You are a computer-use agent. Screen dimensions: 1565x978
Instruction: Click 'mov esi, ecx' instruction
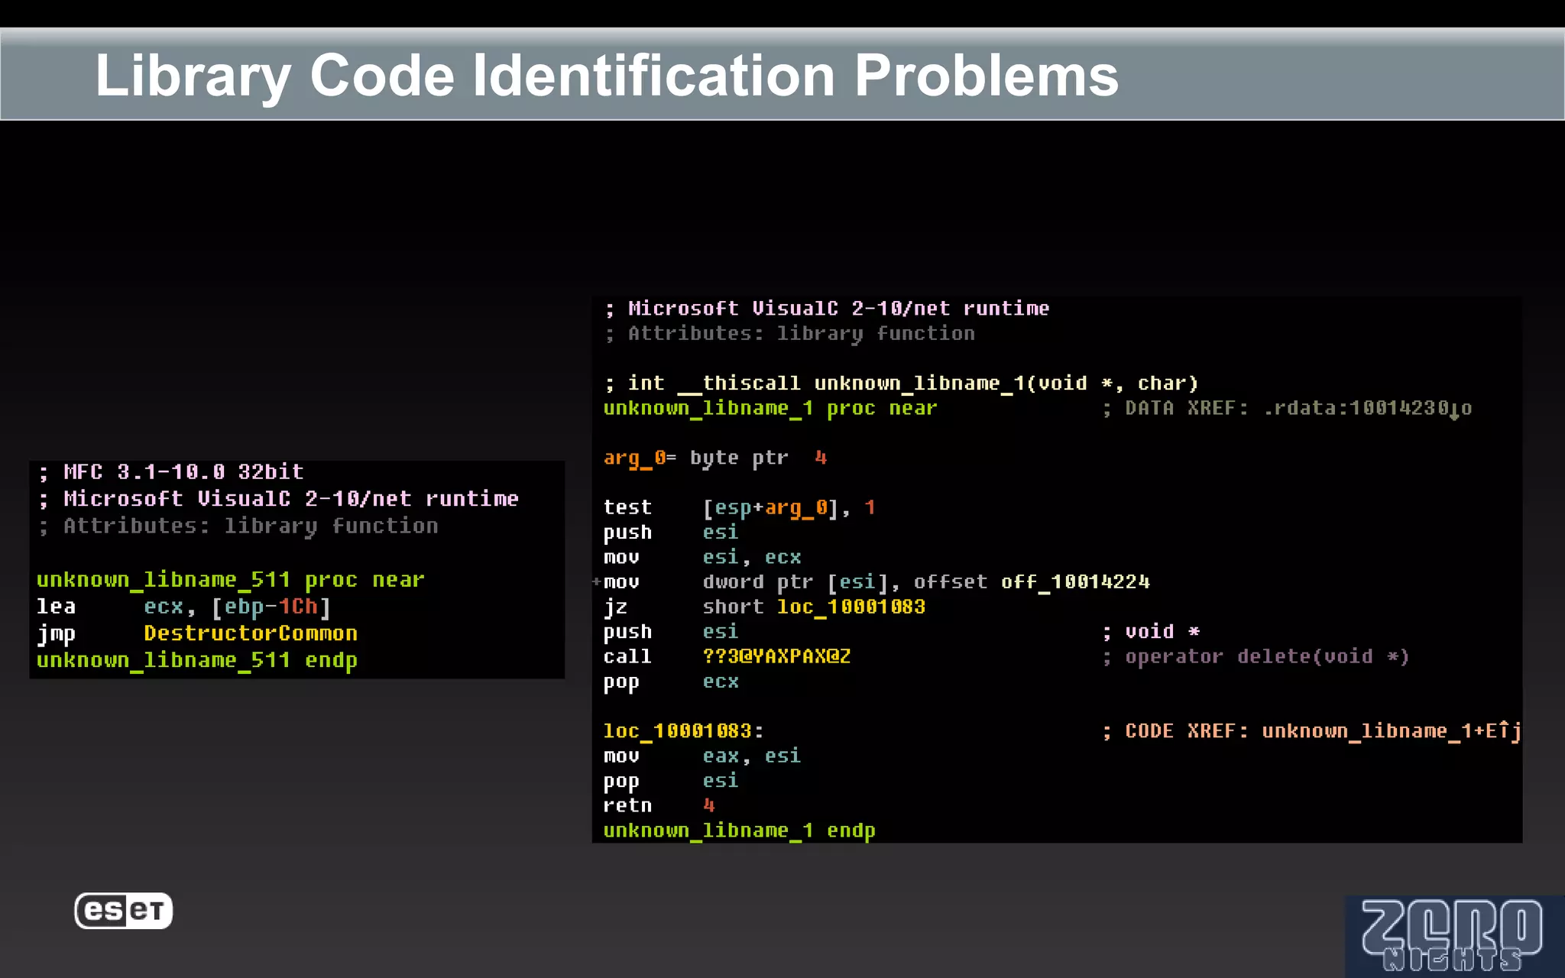pyautogui.click(x=701, y=557)
